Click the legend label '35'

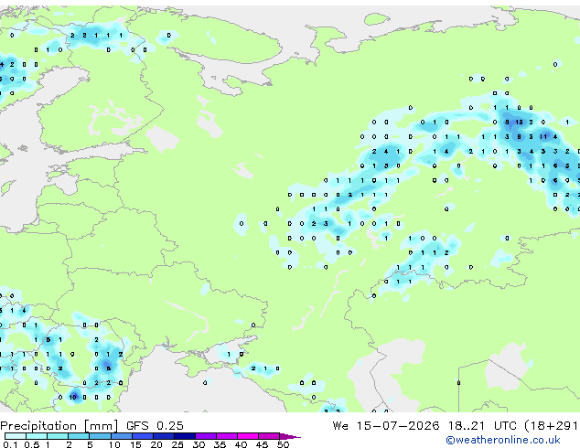click(220, 444)
